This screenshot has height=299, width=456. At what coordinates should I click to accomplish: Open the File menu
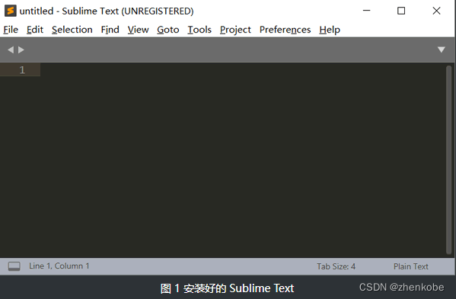click(x=11, y=30)
